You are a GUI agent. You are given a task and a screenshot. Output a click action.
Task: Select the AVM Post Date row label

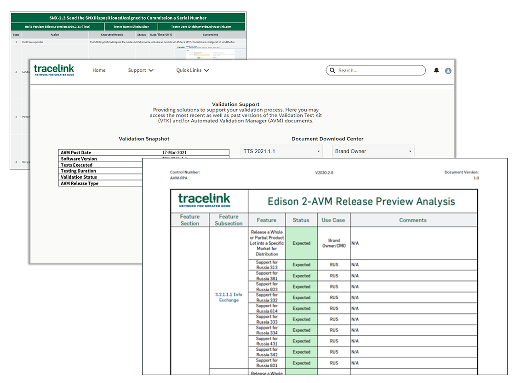tap(76, 152)
